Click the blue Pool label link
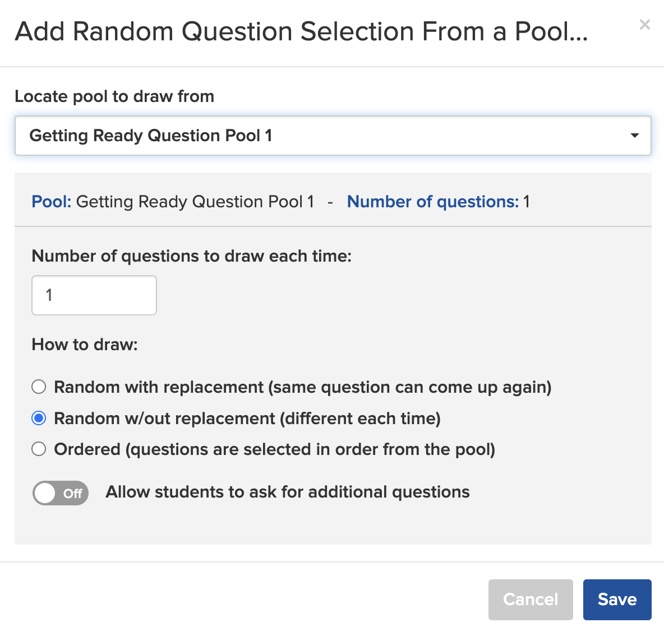 coord(52,201)
